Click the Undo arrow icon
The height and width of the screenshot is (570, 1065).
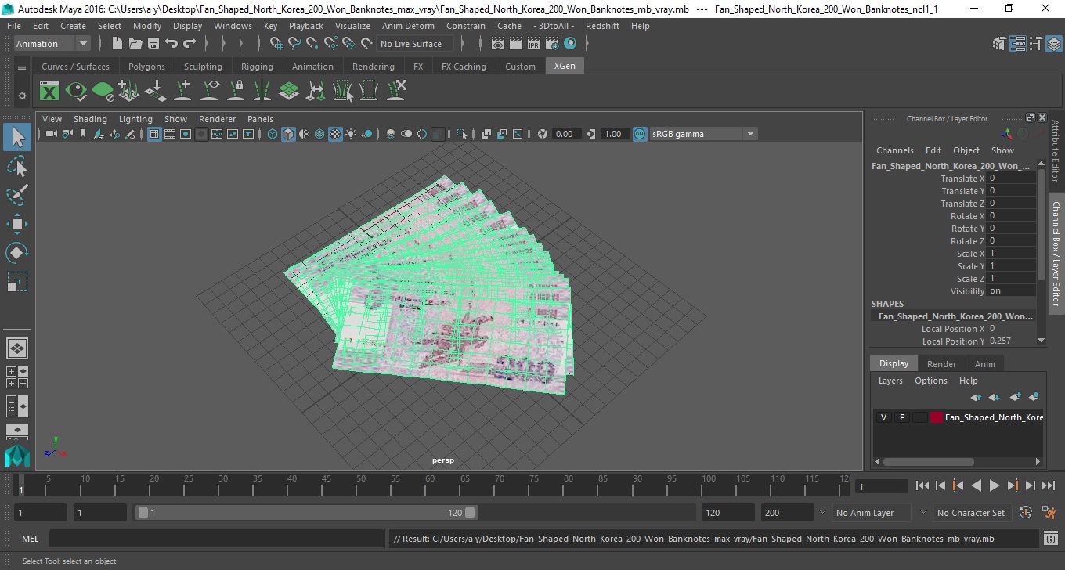[x=171, y=44]
